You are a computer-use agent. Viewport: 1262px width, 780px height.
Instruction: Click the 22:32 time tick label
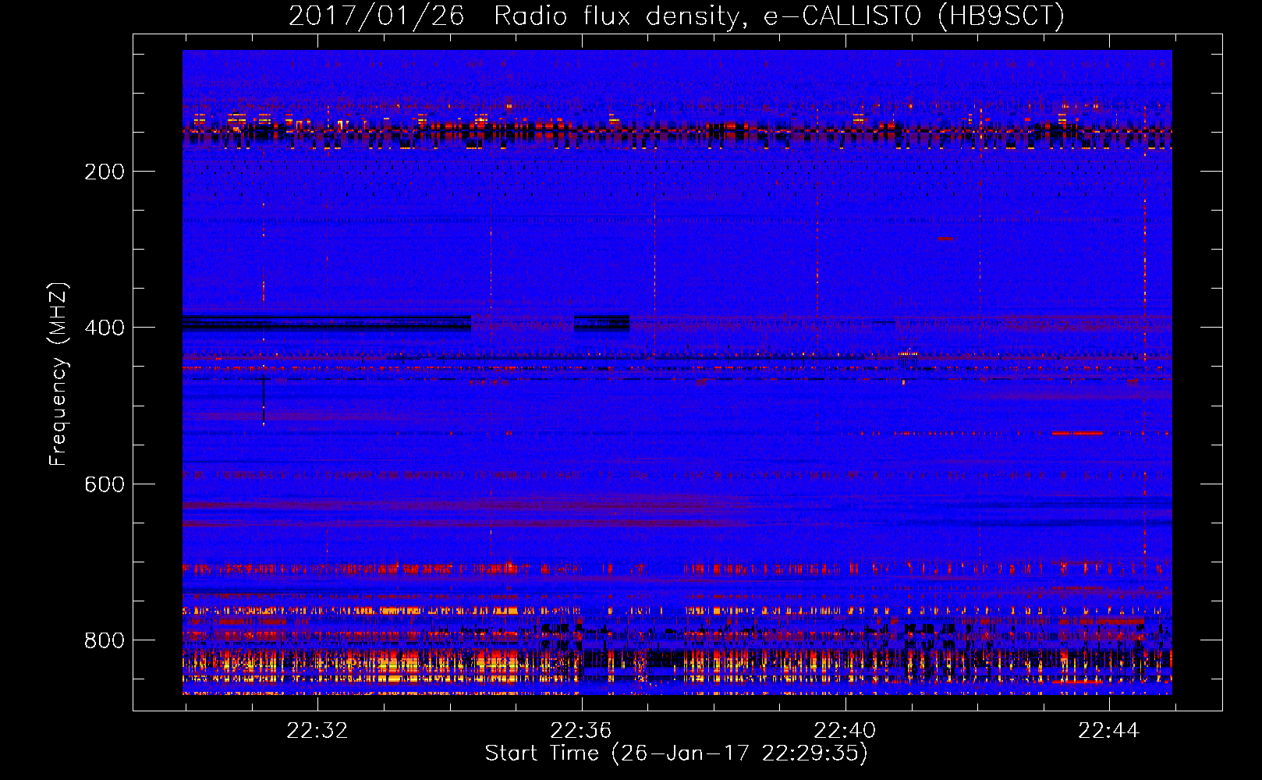[x=317, y=731]
